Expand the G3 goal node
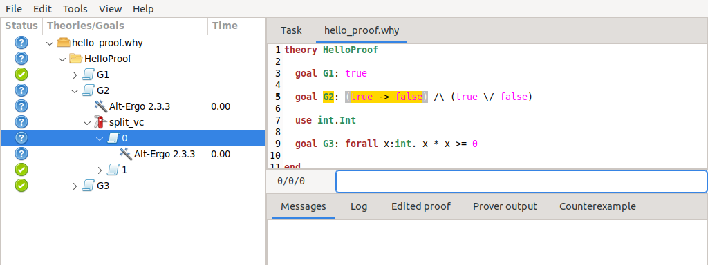Screen dimensions: 708x265 (75, 186)
